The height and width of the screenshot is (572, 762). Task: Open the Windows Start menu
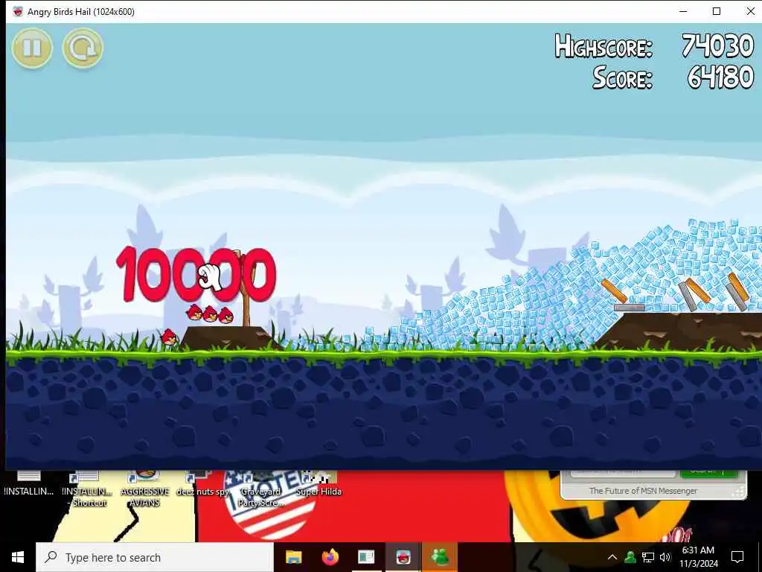tap(18, 557)
